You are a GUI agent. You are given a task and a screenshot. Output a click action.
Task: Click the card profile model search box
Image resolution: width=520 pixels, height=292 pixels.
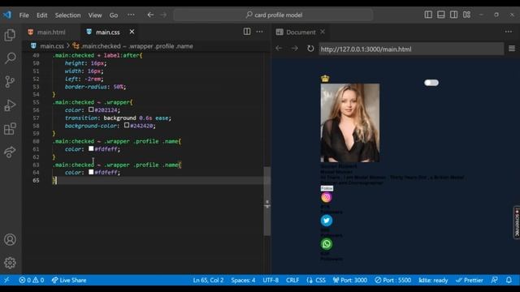click(273, 15)
